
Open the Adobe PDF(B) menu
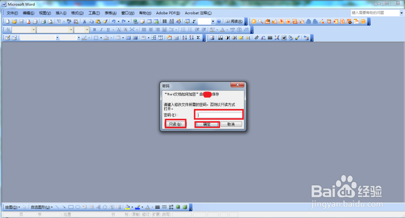pos(168,13)
